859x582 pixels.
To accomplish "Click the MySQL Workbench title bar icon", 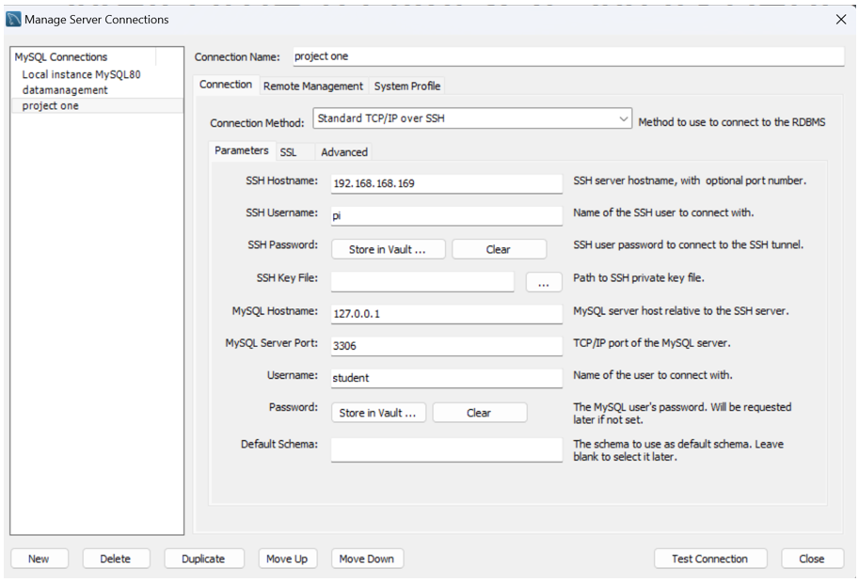I will pos(13,20).
